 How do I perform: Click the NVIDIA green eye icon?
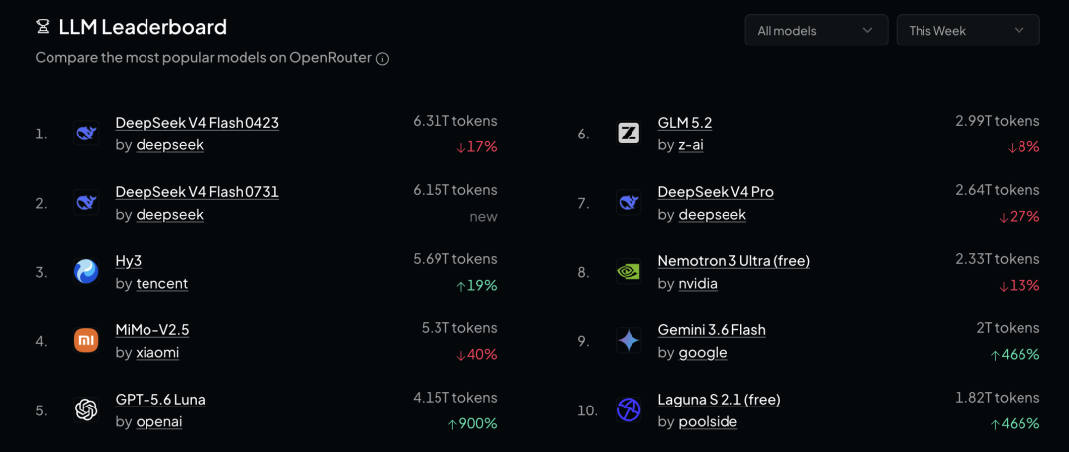629,271
